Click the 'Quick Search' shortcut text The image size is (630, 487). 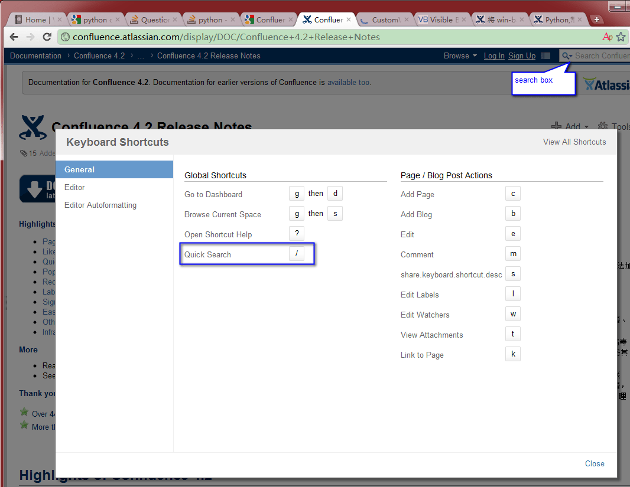pos(207,255)
